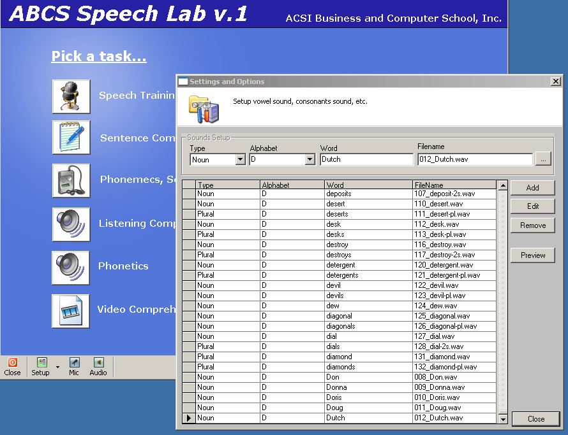568x435 pixels.
Task: Select the file cell '113_desk-pl.wav'
Action: click(454, 234)
